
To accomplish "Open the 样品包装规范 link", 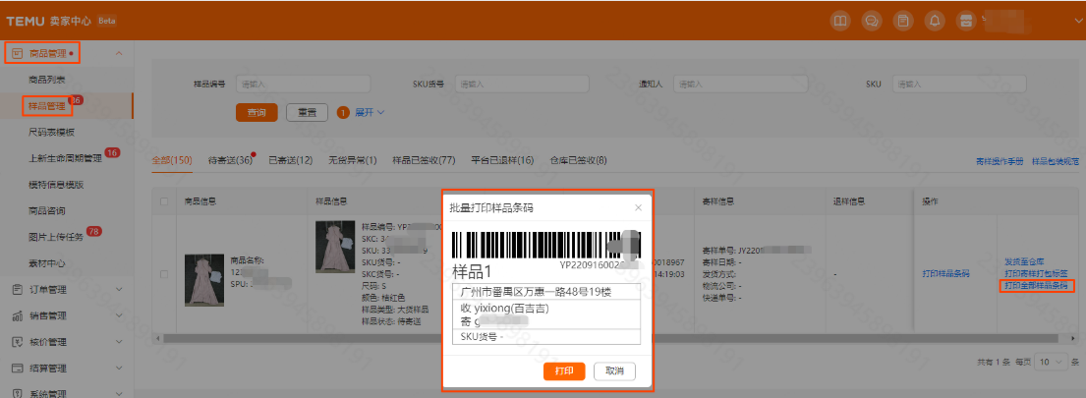I will (1056, 161).
